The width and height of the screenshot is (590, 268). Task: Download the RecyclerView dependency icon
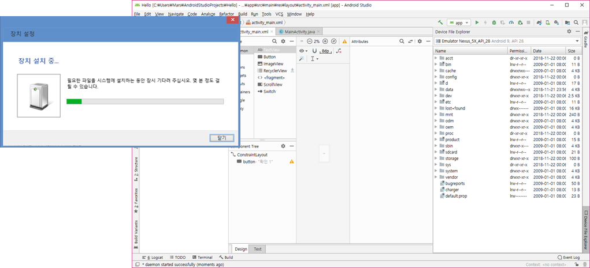point(292,70)
